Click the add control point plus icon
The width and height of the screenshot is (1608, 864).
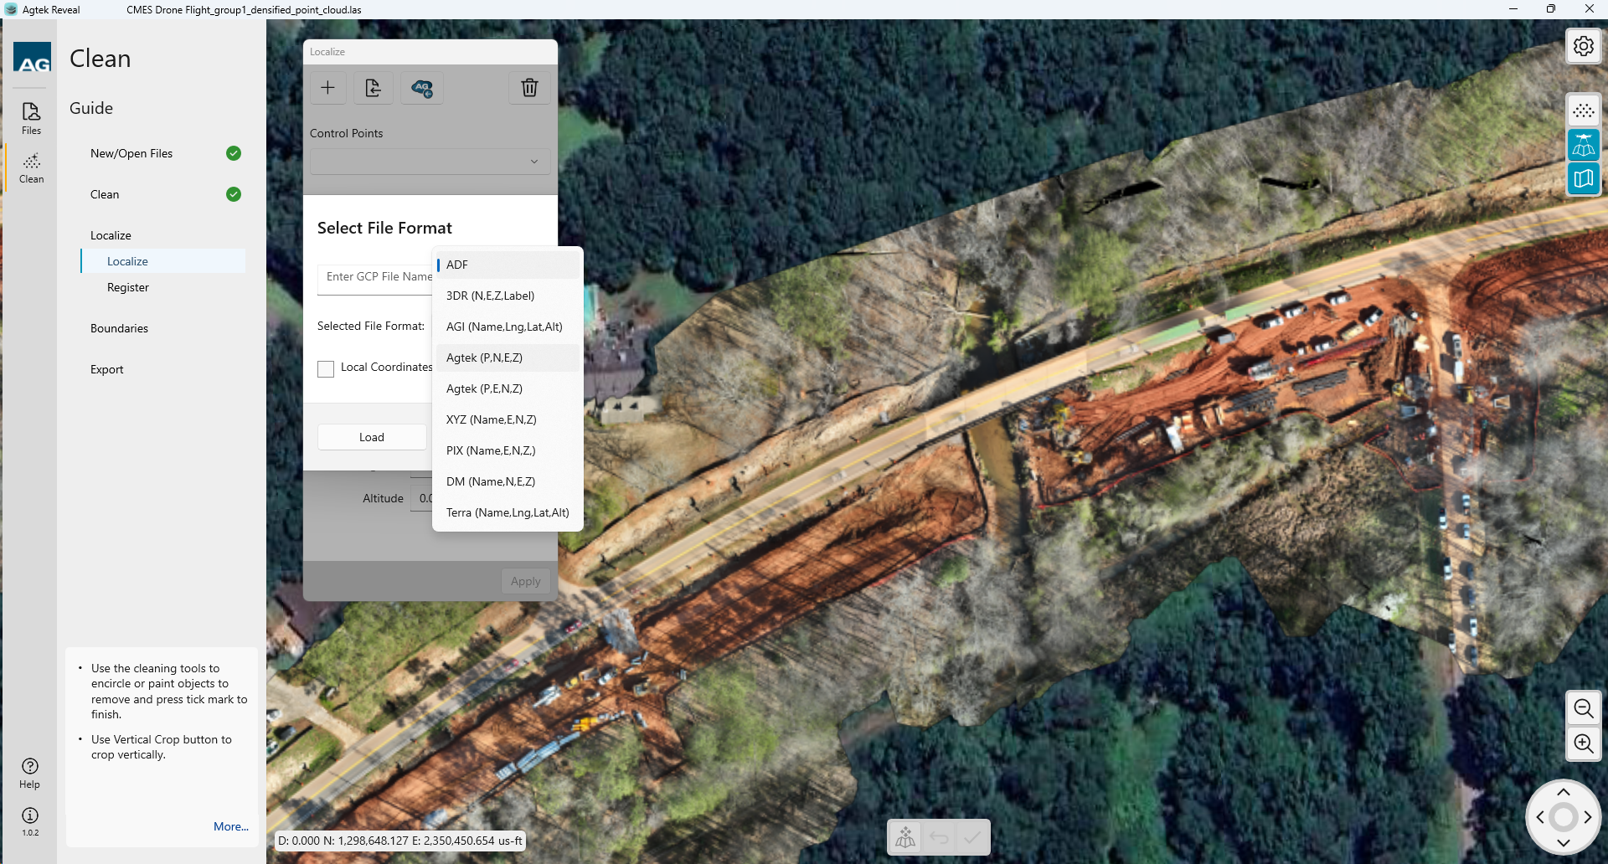327,88
